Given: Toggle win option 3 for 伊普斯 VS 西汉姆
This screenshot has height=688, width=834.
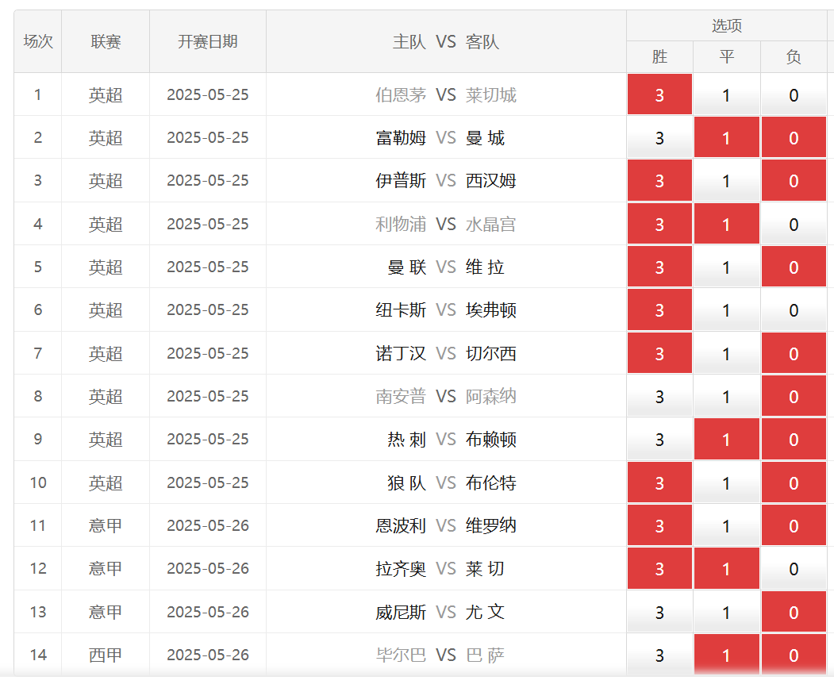Looking at the screenshot, I should coord(659,181).
